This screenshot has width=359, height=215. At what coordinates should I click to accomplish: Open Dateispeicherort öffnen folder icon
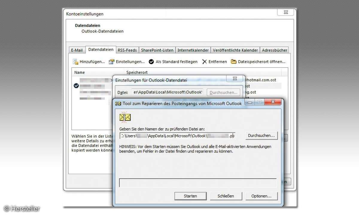(x=233, y=62)
